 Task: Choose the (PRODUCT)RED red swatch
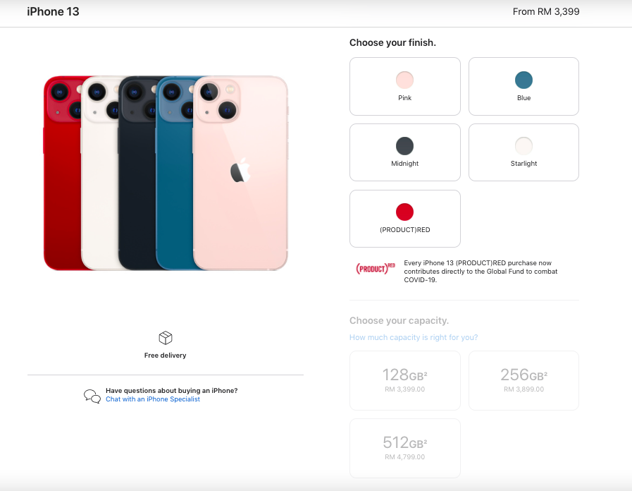(x=404, y=212)
